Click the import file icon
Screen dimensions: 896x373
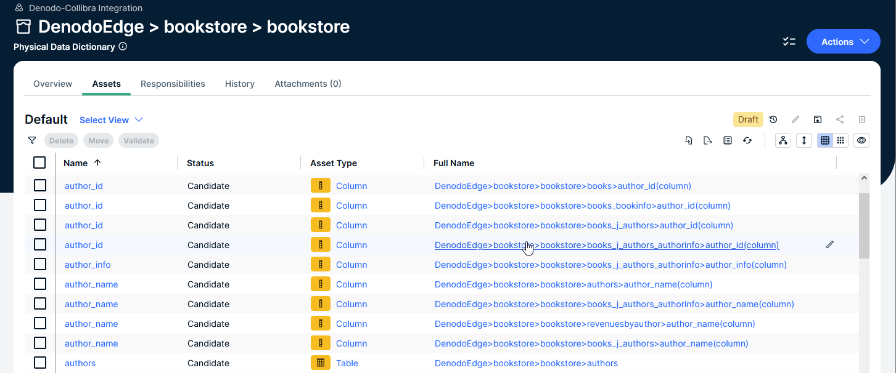[689, 140]
